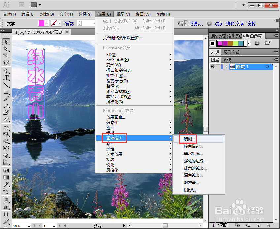Click black base color swatch in color guide
Viewport: 280px width, 229px height.
coord(212,43)
